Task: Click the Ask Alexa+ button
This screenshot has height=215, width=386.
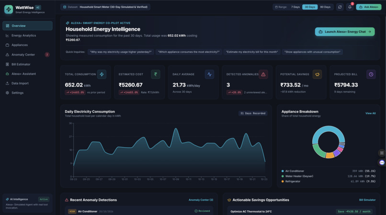Action: (369, 7)
